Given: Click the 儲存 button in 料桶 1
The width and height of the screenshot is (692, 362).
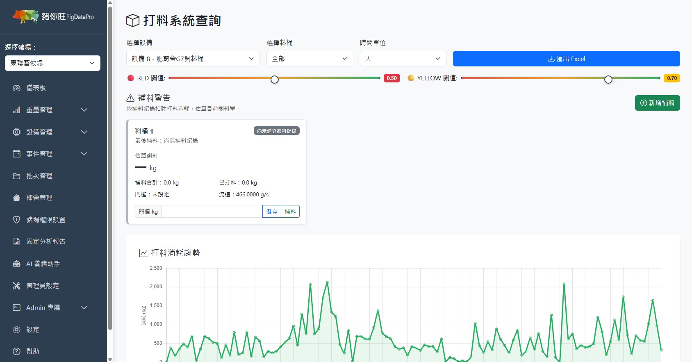Looking at the screenshot, I should click(x=272, y=212).
